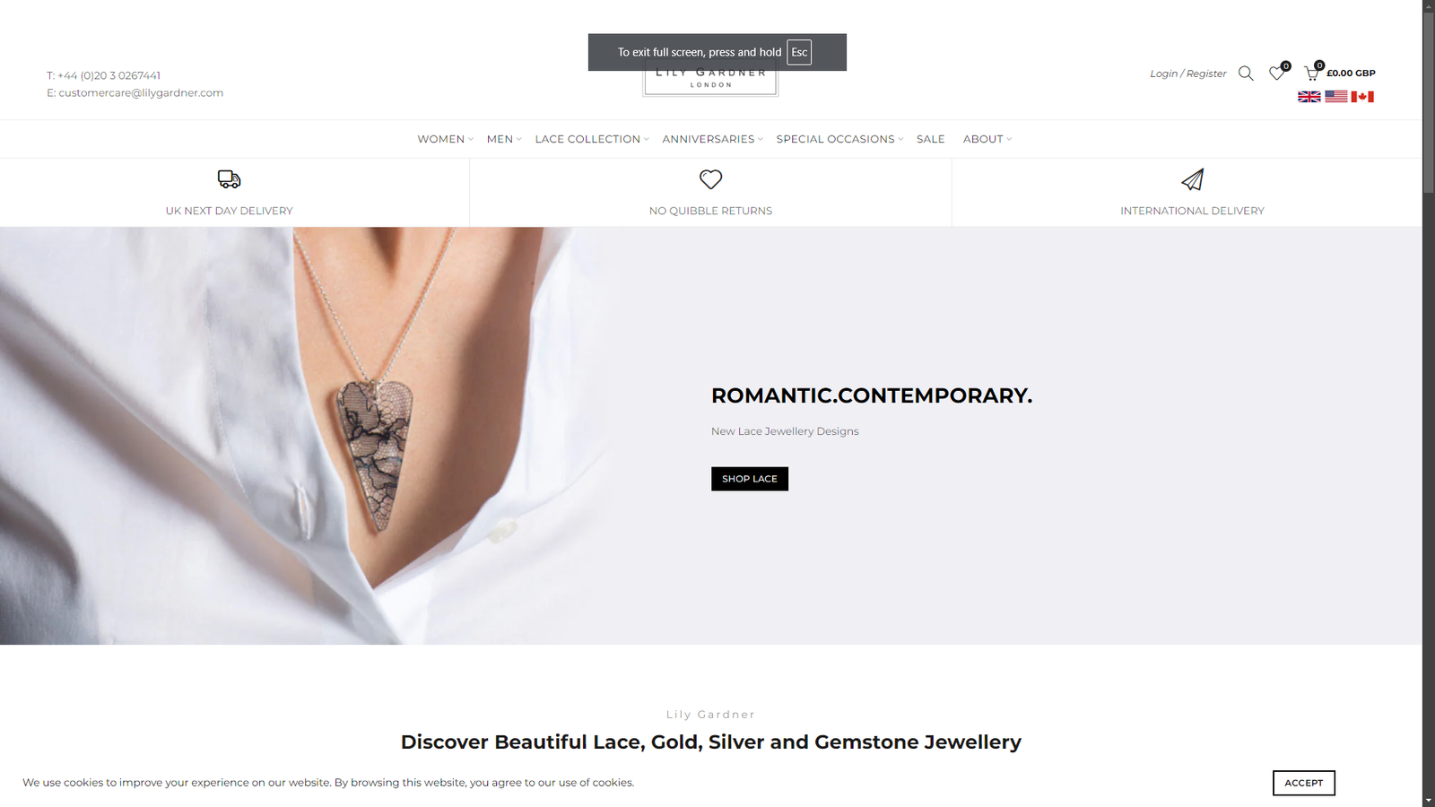1435x807 pixels.
Task: Select the Canada flag currency
Action: pos(1362,97)
